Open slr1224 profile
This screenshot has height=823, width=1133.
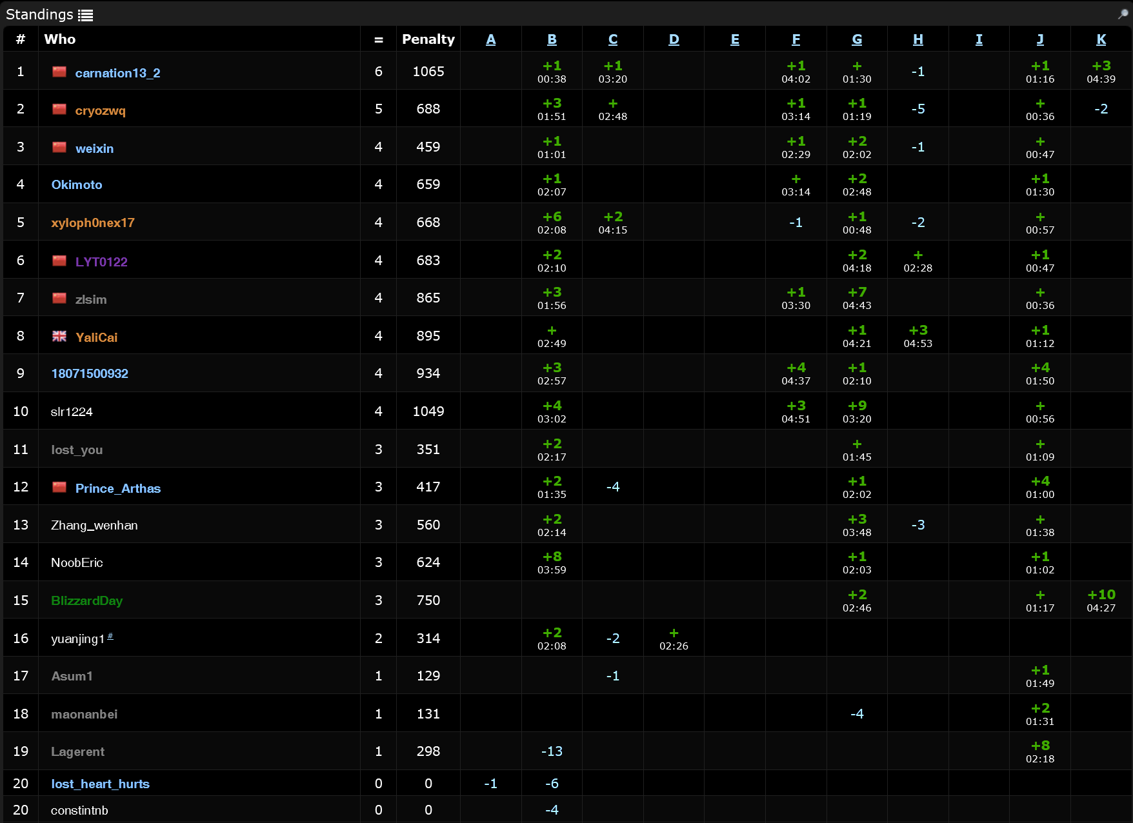click(72, 411)
